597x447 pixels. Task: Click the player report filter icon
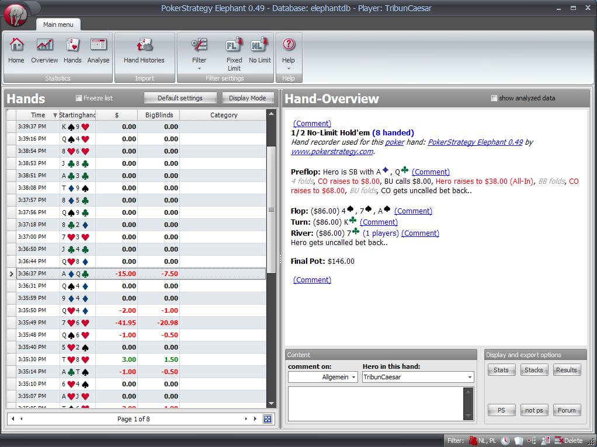pos(545,441)
